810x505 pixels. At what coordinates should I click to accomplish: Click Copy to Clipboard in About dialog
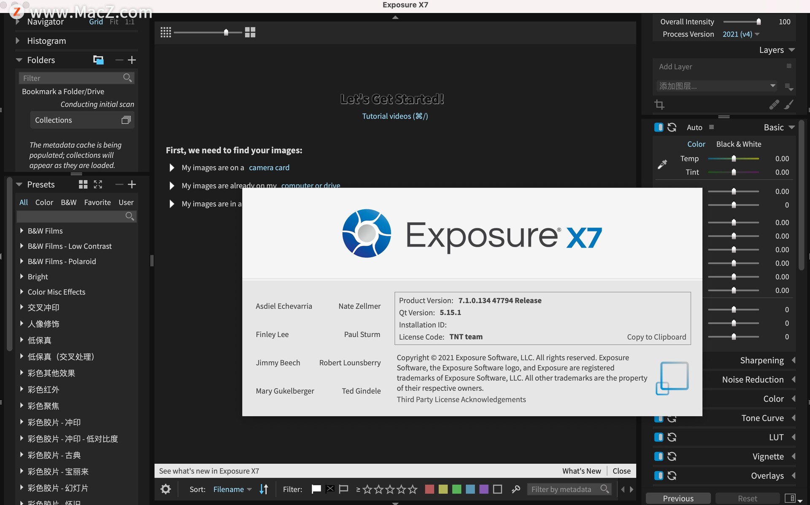[656, 337]
